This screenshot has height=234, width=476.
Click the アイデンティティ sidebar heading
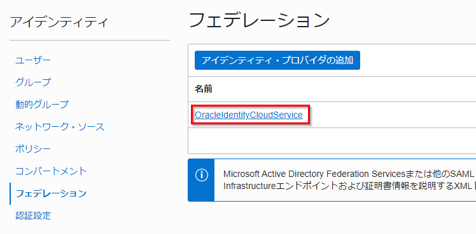point(59,22)
